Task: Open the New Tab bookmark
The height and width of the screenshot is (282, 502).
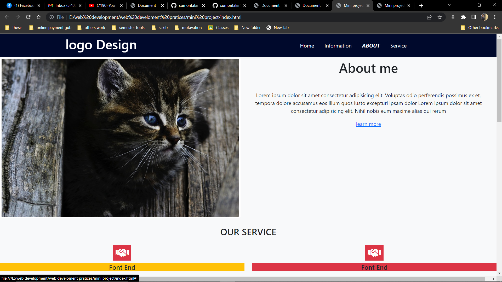Action: pyautogui.click(x=278, y=28)
